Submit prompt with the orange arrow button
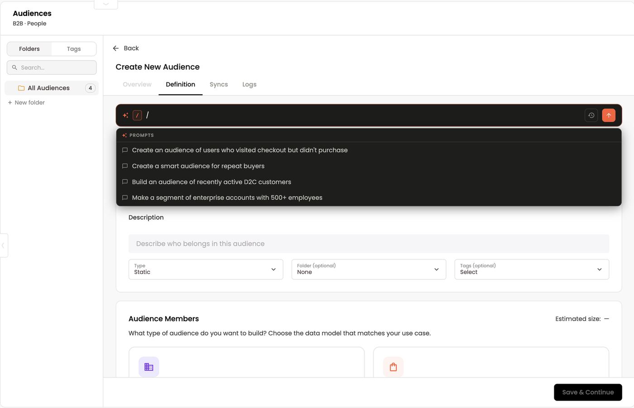634x408 pixels. click(x=609, y=115)
